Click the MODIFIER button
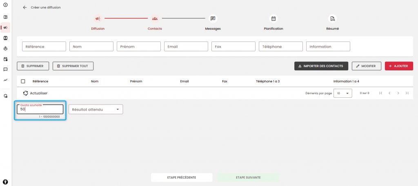This screenshot has height=186, width=418. (x=366, y=66)
